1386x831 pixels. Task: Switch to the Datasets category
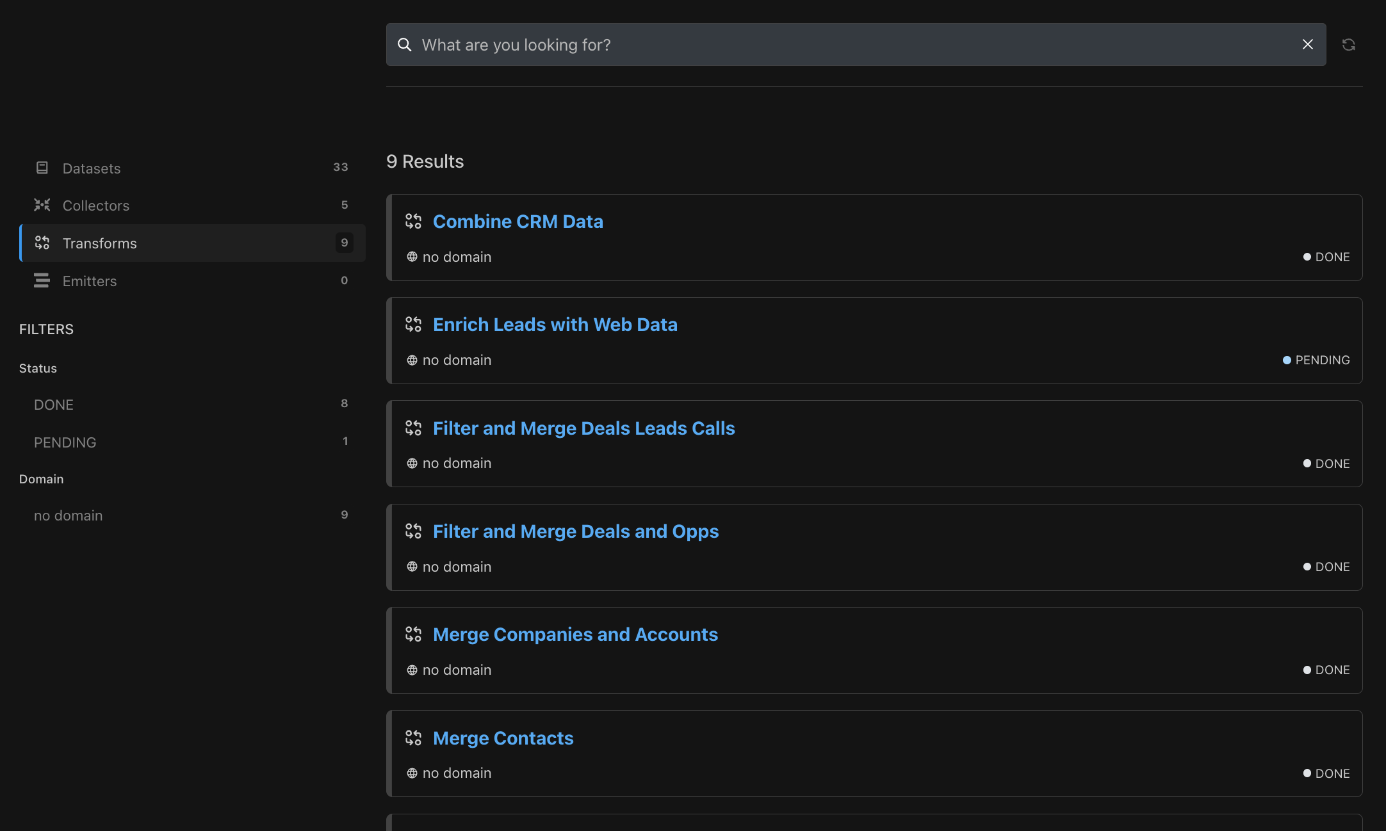coord(92,168)
